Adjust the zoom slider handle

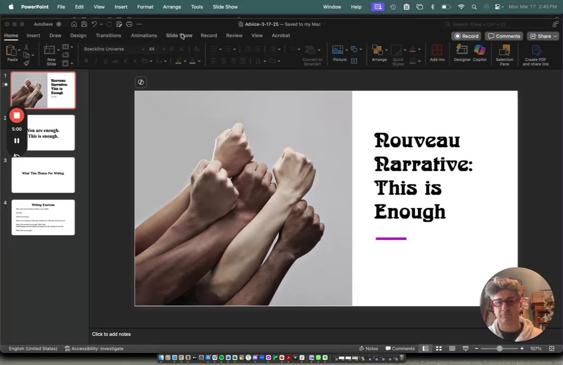pos(500,349)
